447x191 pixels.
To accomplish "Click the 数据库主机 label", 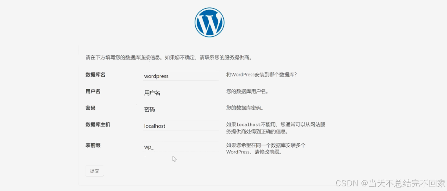I will 98,124.
